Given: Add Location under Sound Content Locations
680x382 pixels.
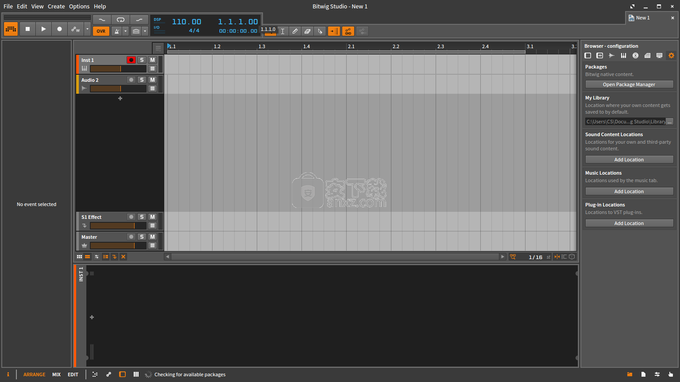Looking at the screenshot, I should pyautogui.click(x=629, y=160).
